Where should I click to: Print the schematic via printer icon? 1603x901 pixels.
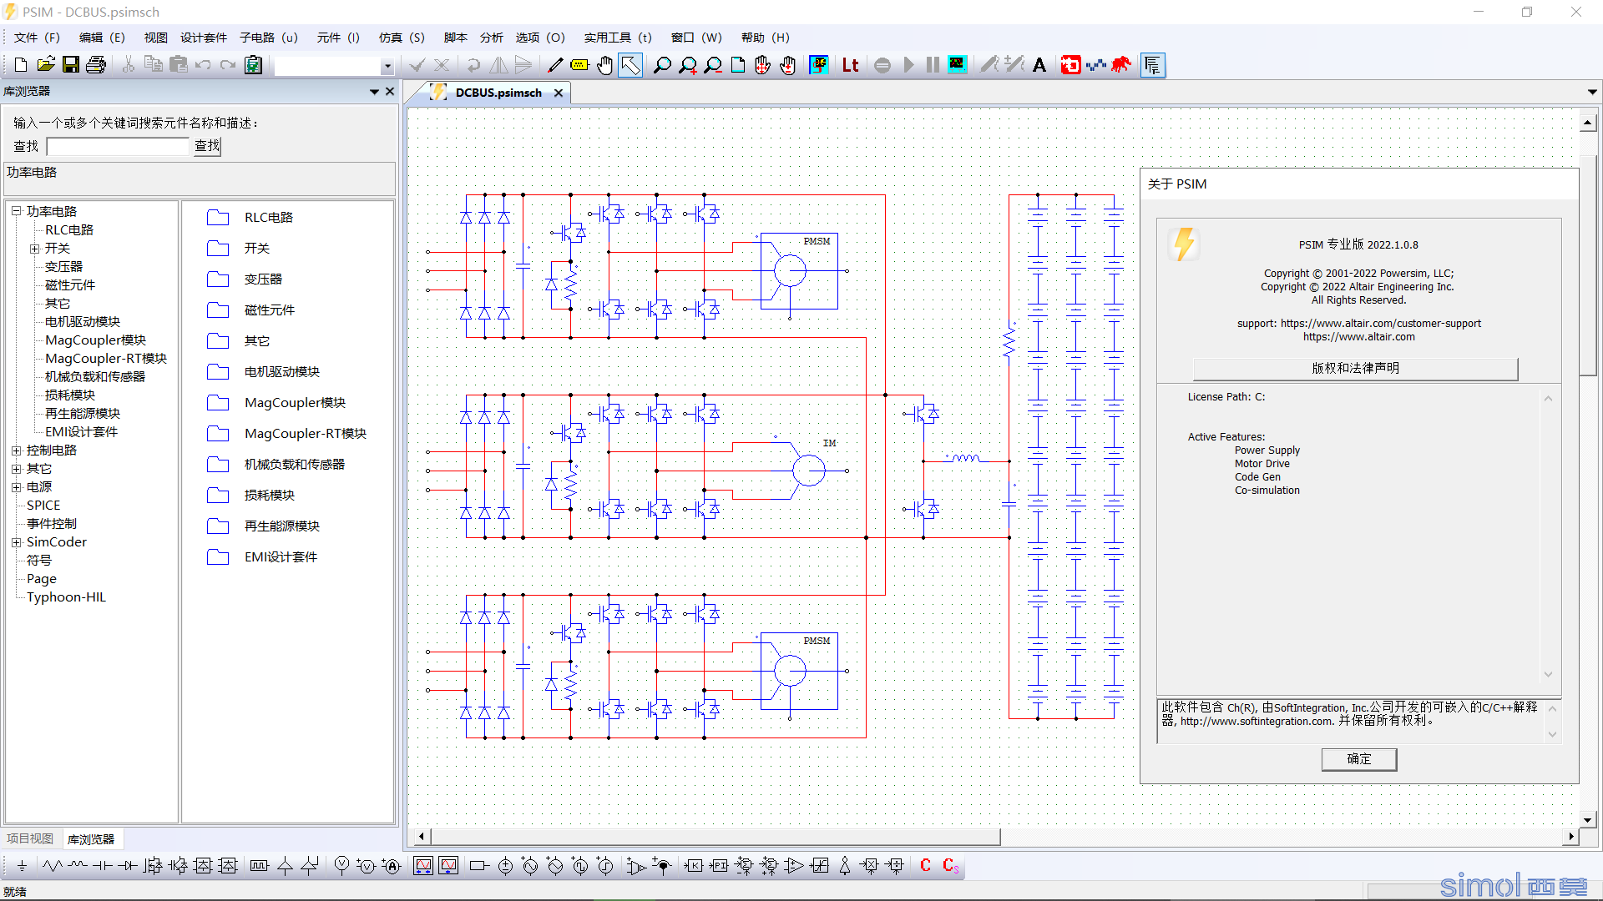pos(96,65)
